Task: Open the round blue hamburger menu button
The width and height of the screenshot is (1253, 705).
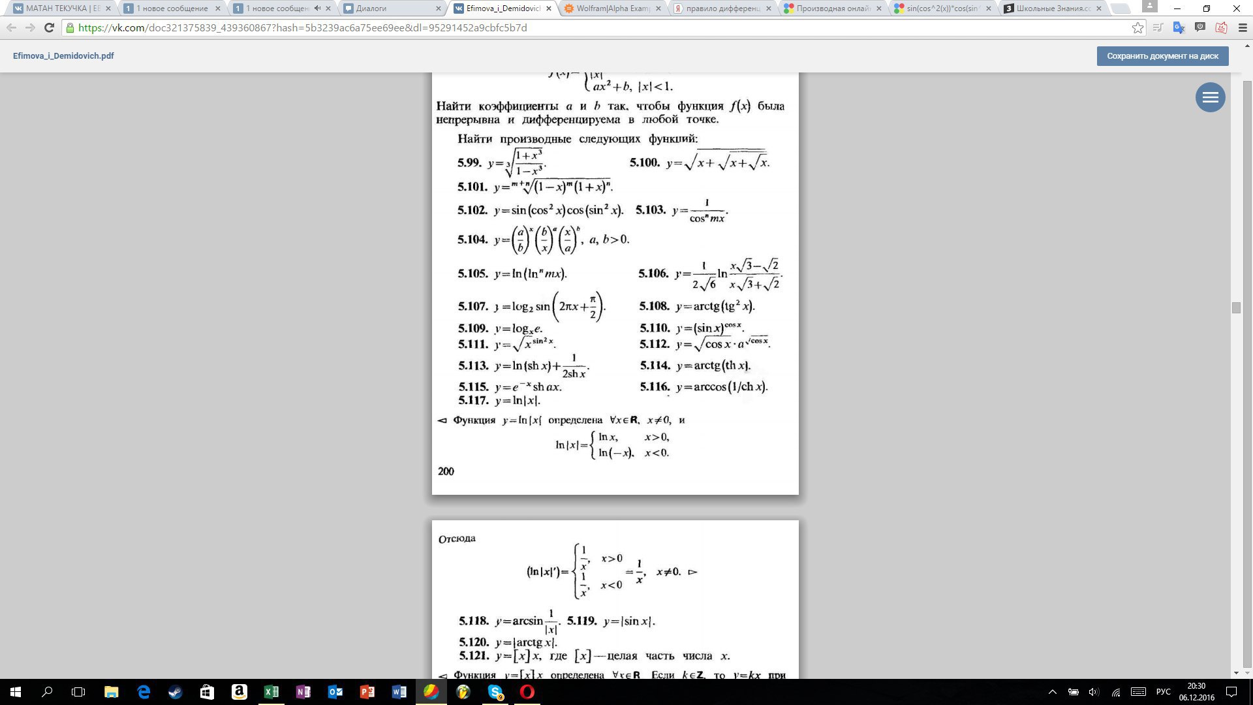Action: [x=1210, y=97]
